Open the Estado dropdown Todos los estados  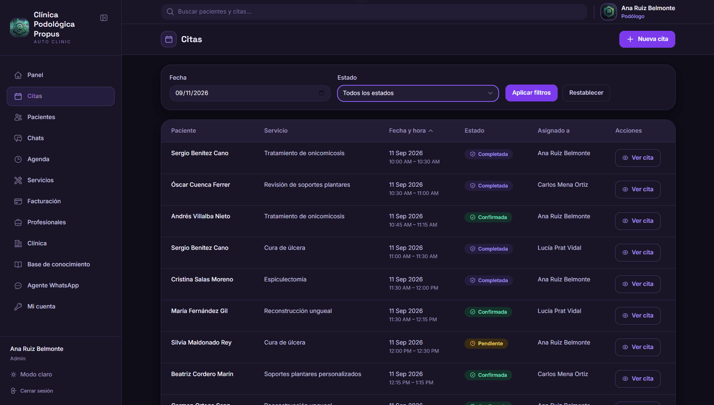(x=418, y=93)
